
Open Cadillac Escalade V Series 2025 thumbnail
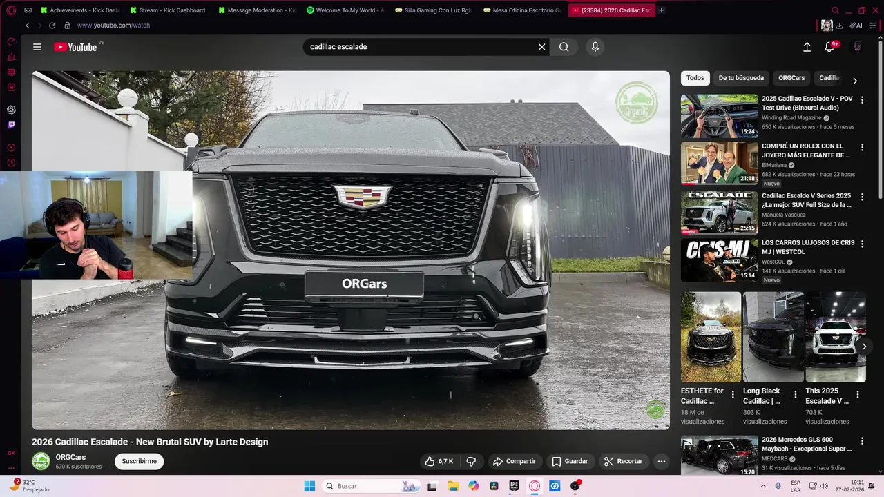[719, 213]
